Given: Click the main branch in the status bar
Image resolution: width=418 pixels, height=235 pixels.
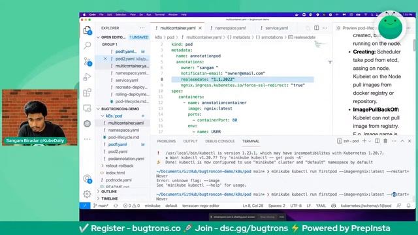Looking at the screenshot, I should click(101, 206).
